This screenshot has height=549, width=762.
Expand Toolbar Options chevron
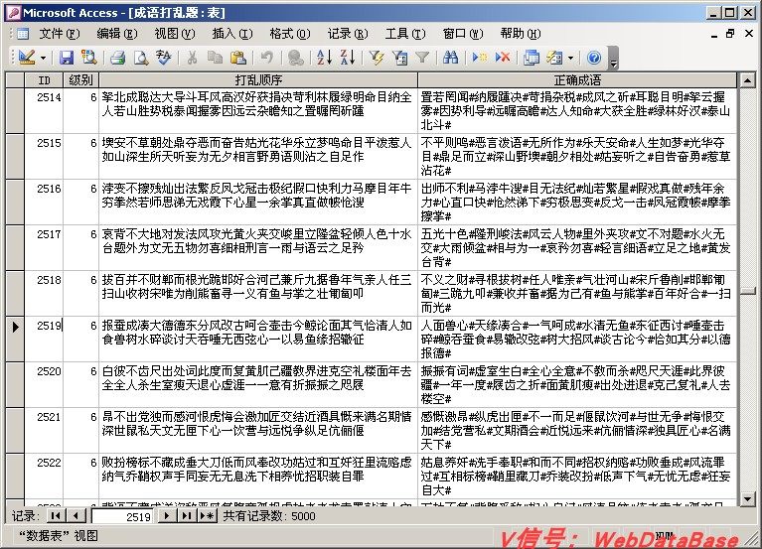click(x=613, y=59)
